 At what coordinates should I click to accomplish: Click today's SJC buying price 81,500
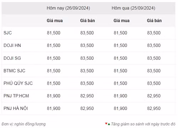tap(54, 33)
